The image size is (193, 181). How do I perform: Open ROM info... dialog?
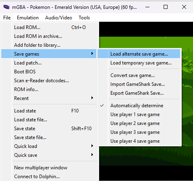tap(49, 89)
